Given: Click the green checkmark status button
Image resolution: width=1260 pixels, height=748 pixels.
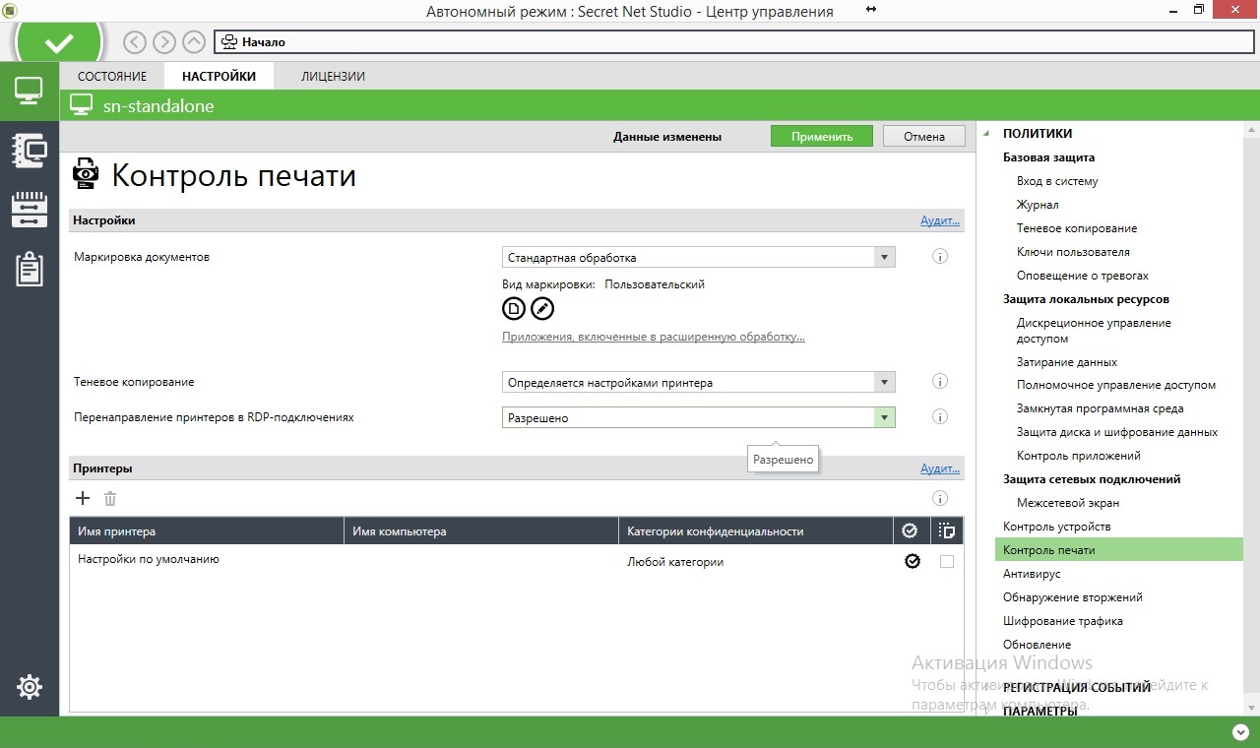Looking at the screenshot, I should click(x=59, y=43).
